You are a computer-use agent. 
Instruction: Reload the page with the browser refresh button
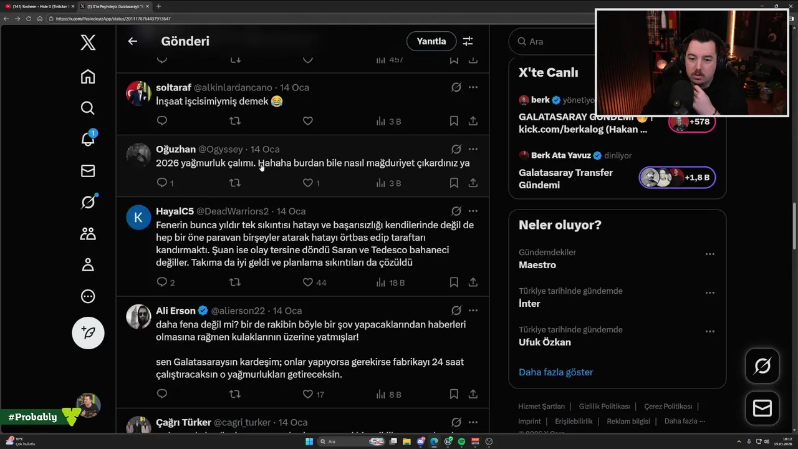pos(28,19)
